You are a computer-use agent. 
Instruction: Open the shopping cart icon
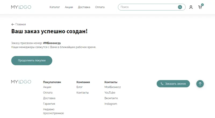(200, 7)
